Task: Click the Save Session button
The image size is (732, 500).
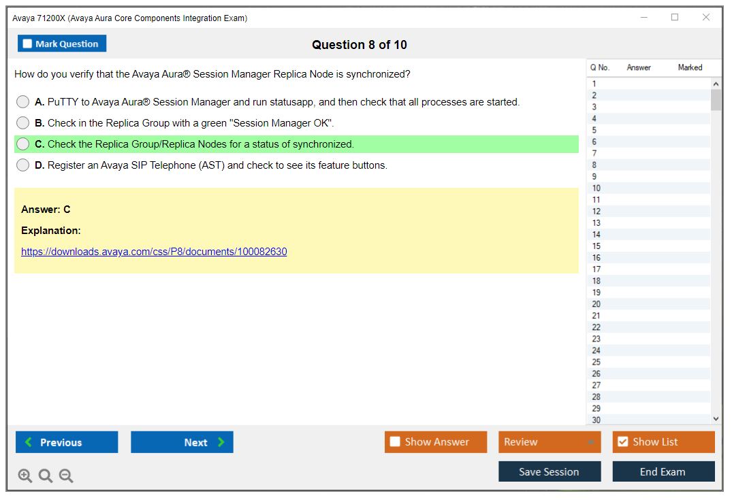Action: (549, 471)
